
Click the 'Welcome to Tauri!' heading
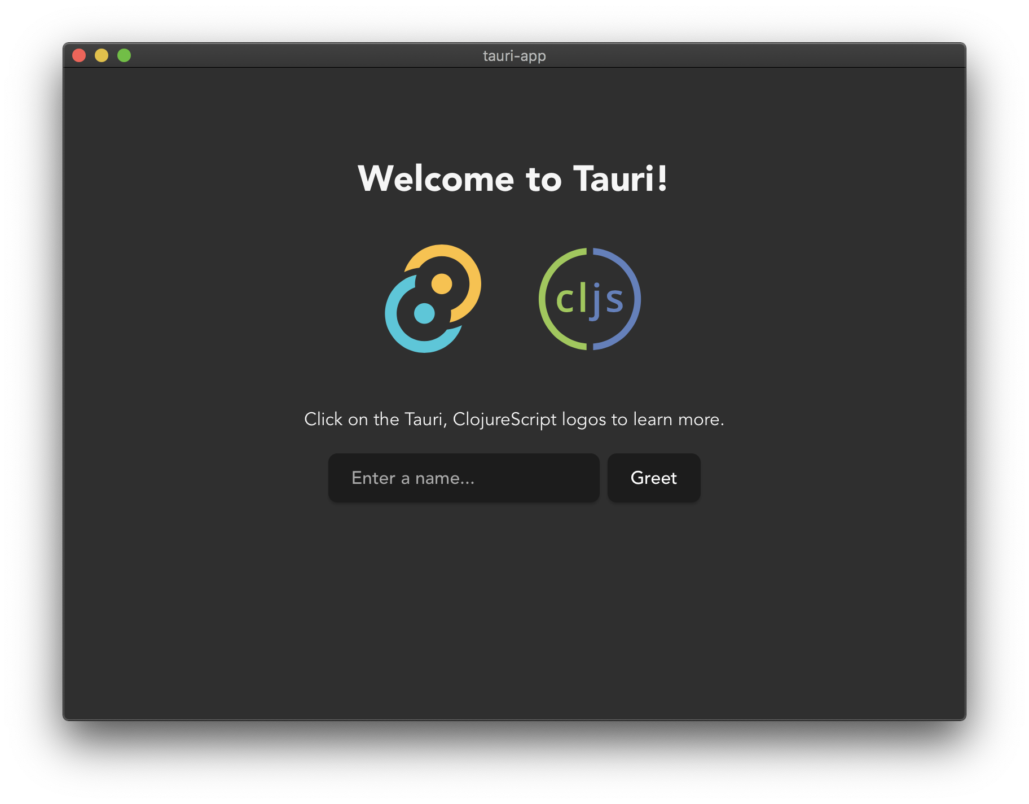pos(513,178)
